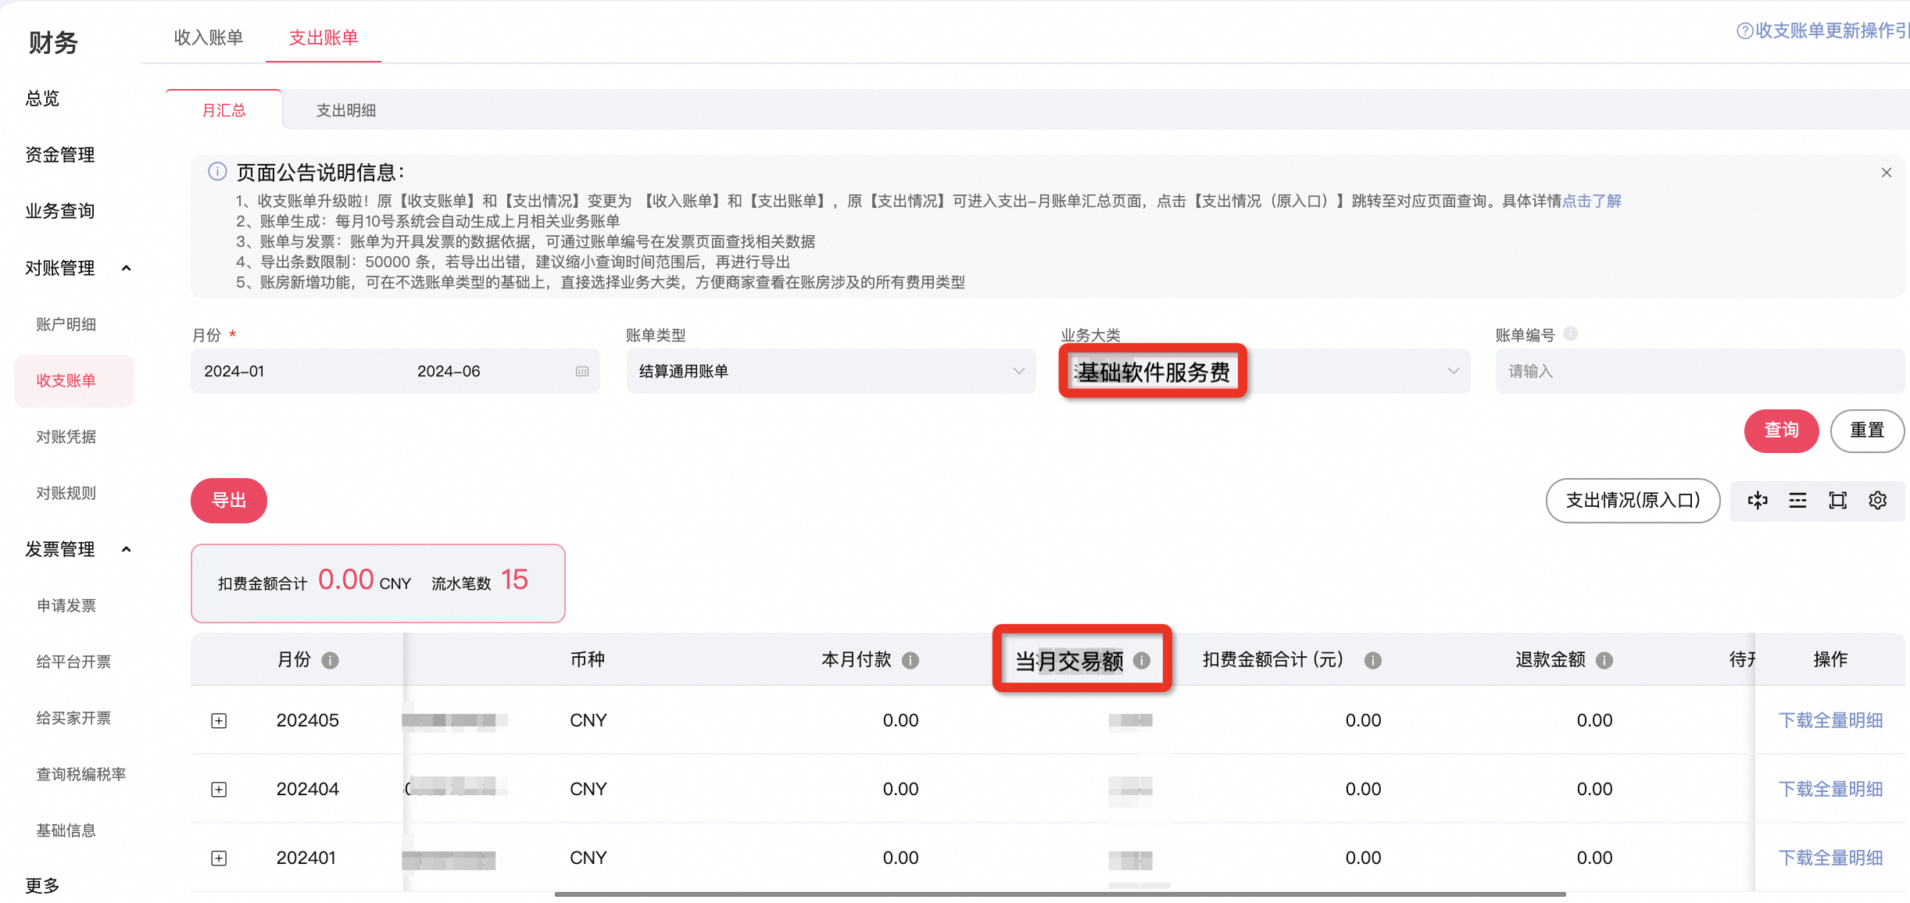The width and height of the screenshot is (1910, 903).
Task: Open 资金管理 in the sidebar
Action: point(60,155)
